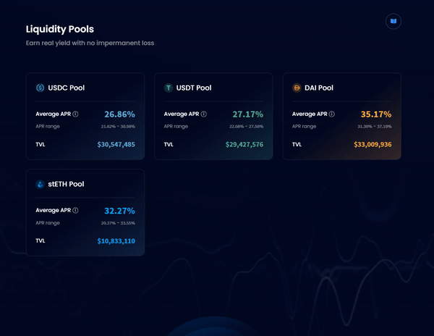Select the $30,547,485 USDC TVL figure
Image resolution: width=434 pixels, height=336 pixels.
pyautogui.click(x=116, y=144)
